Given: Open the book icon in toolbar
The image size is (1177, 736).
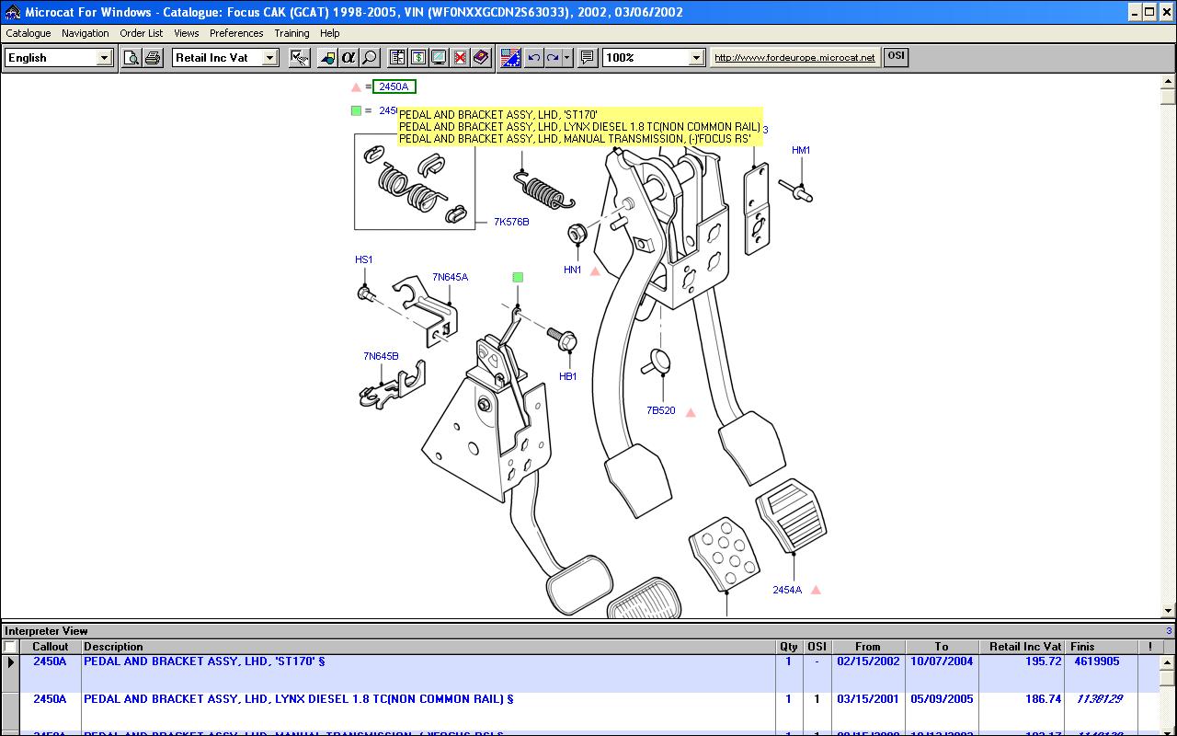Looking at the screenshot, I should [481, 58].
